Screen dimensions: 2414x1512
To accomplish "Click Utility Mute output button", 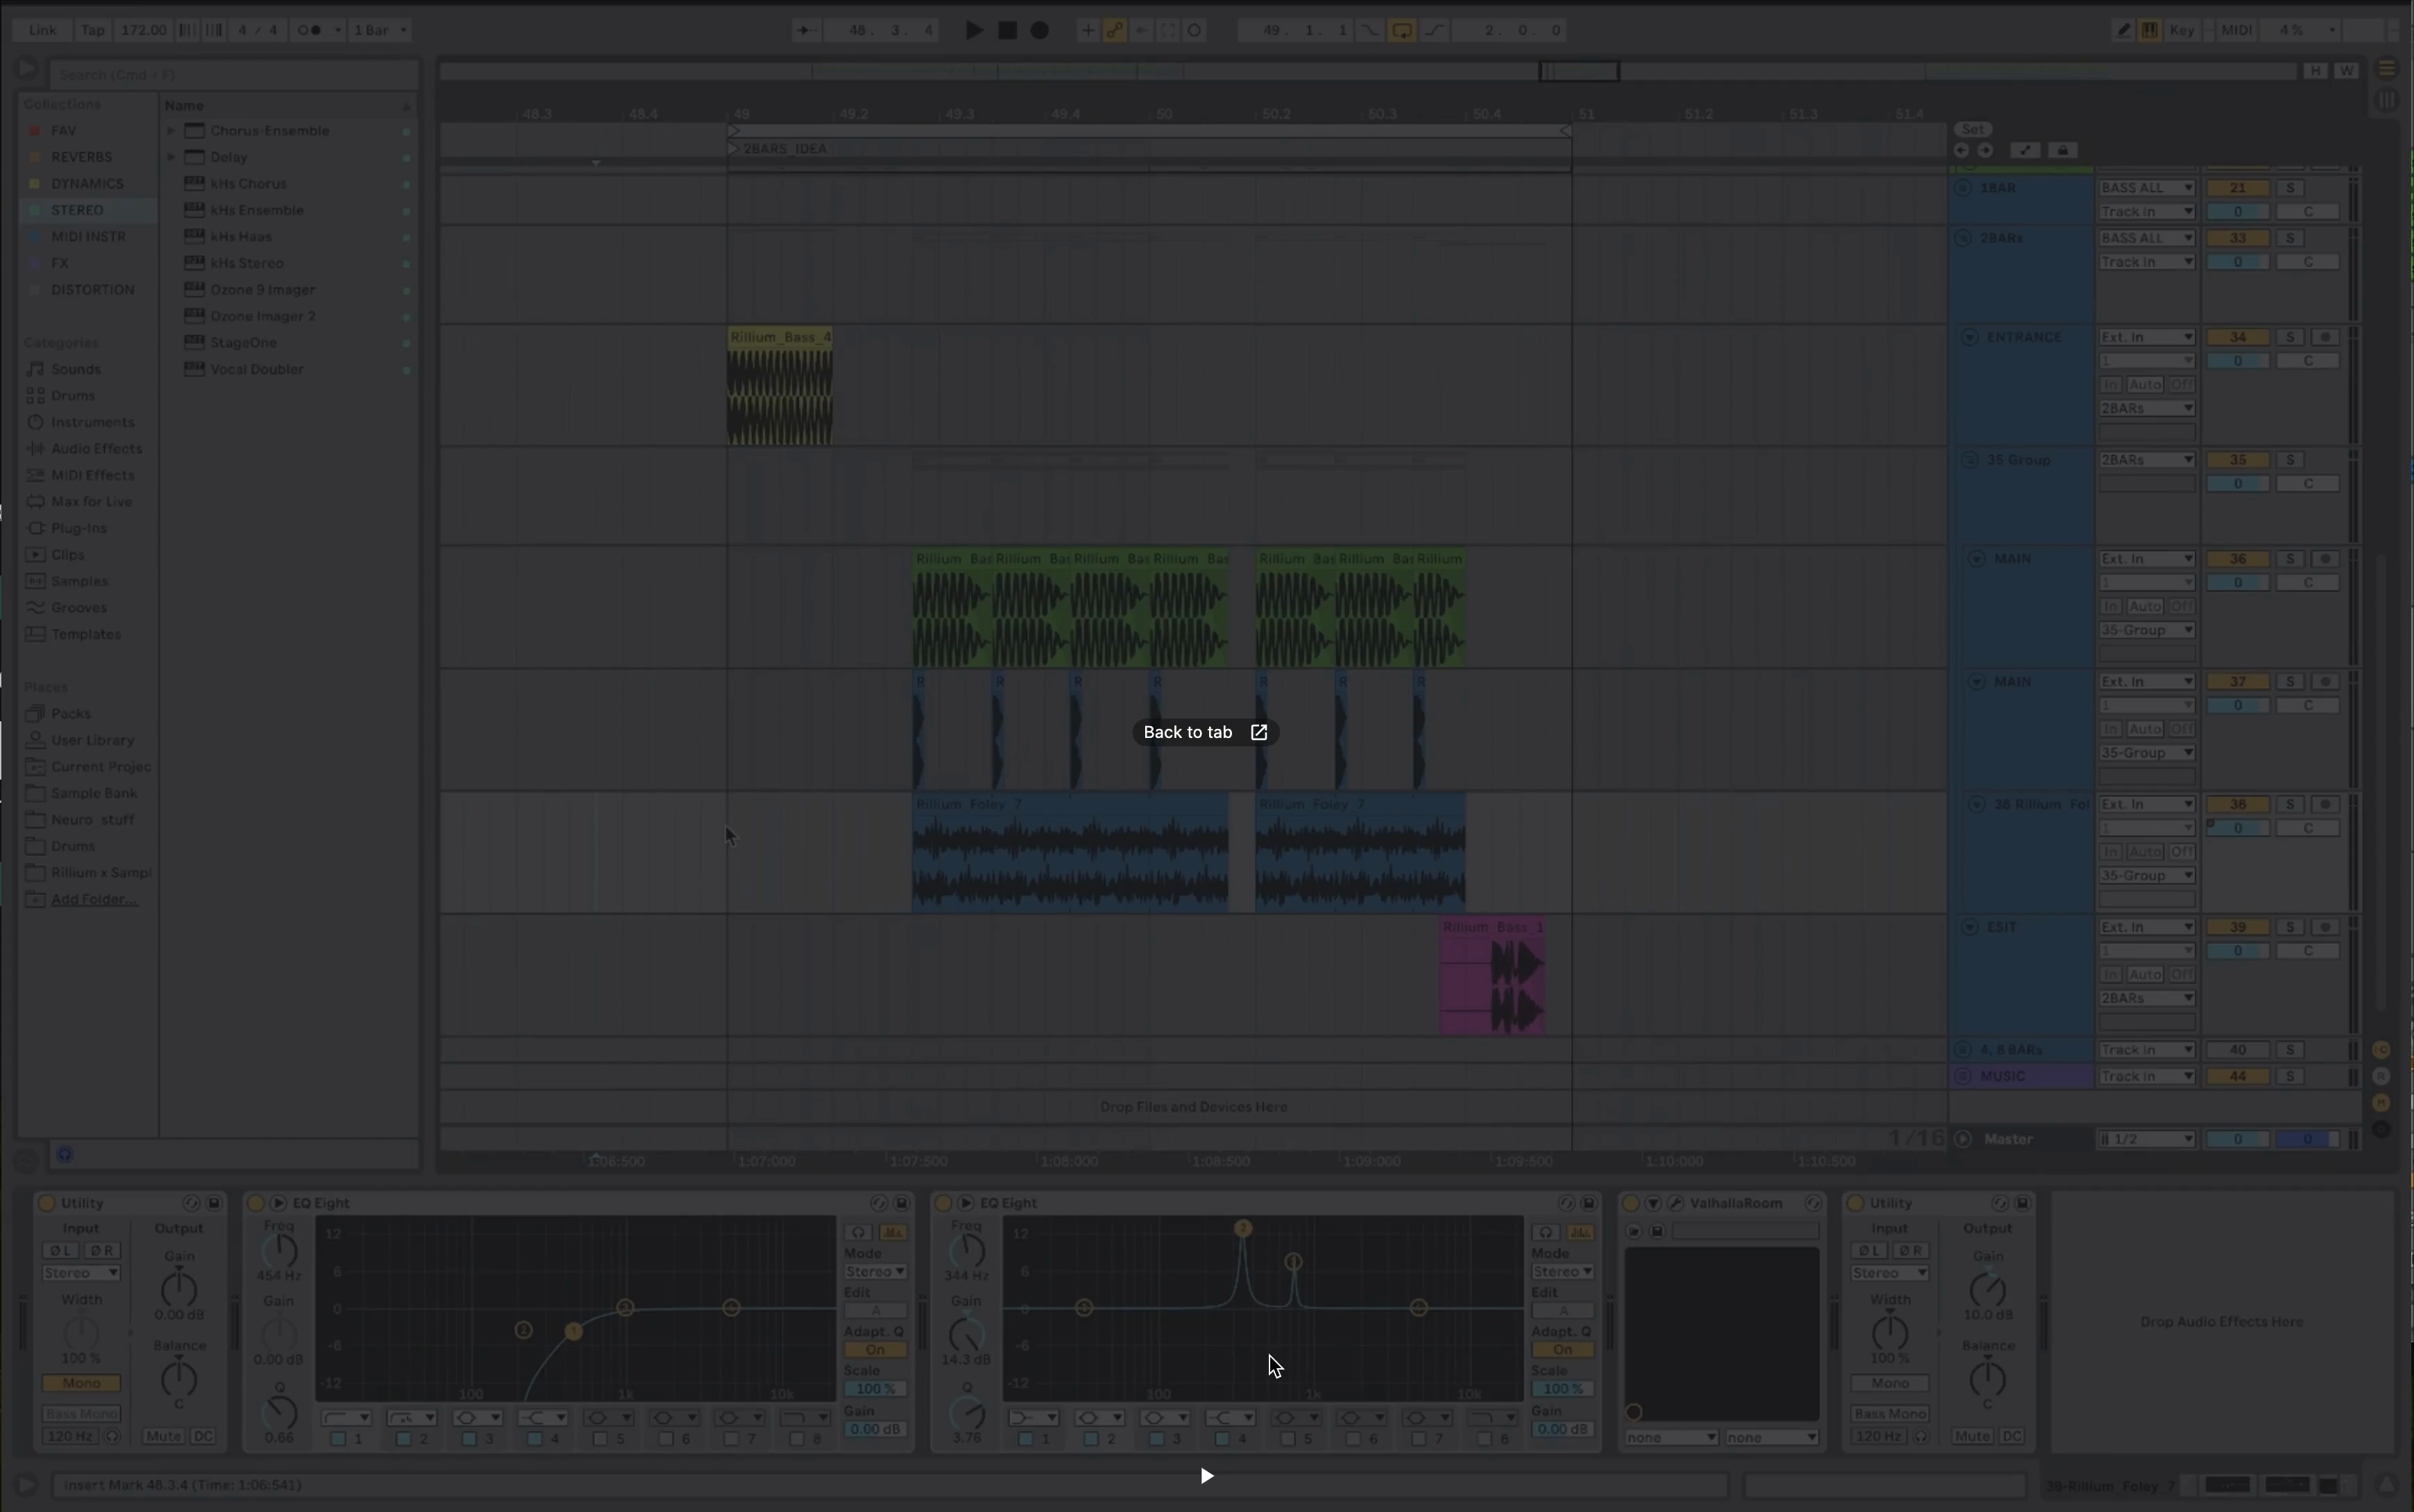I will 163,1437.
